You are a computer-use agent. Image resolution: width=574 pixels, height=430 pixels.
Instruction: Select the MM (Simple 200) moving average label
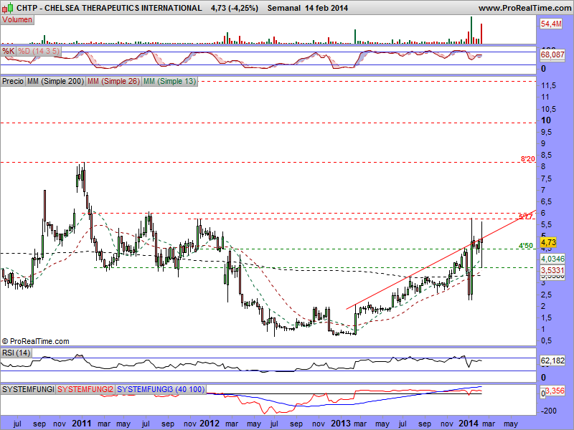click(55, 81)
